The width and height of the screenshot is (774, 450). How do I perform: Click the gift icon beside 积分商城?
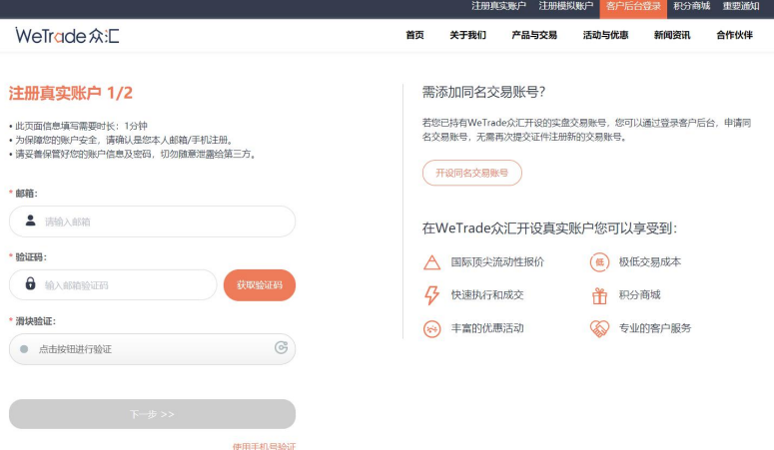point(600,295)
